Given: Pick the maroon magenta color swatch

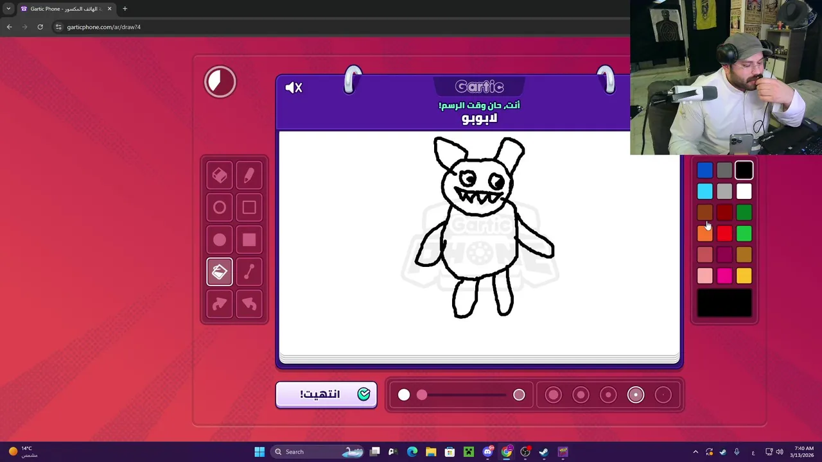Looking at the screenshot, I should 724,255.
